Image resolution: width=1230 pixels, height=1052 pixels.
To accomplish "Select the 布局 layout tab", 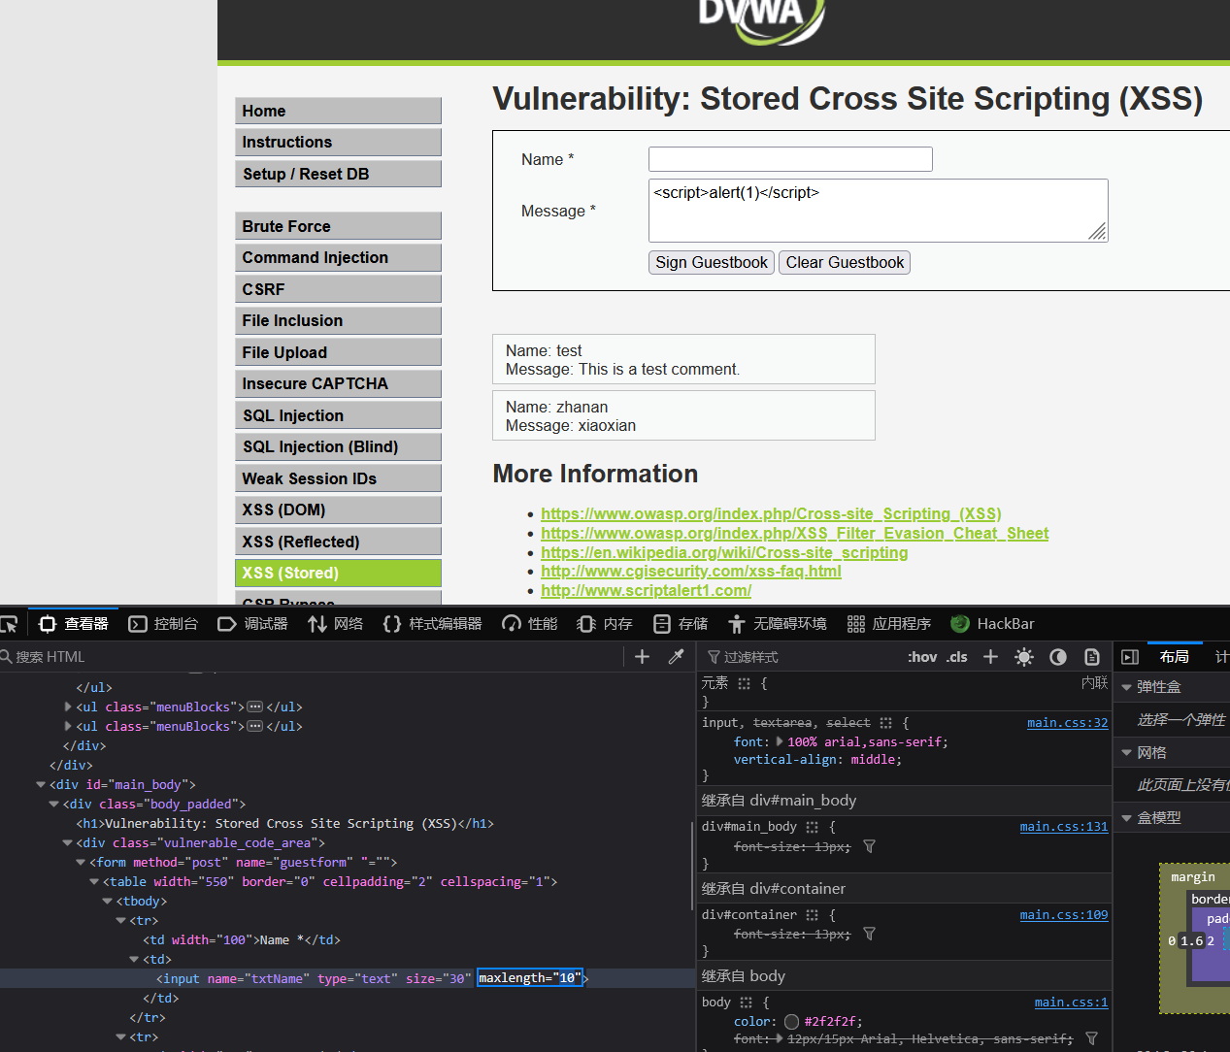I will (x=1175, y=657).
